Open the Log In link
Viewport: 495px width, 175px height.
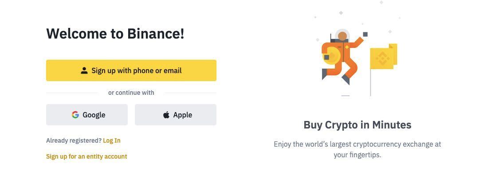coord(112,140)
